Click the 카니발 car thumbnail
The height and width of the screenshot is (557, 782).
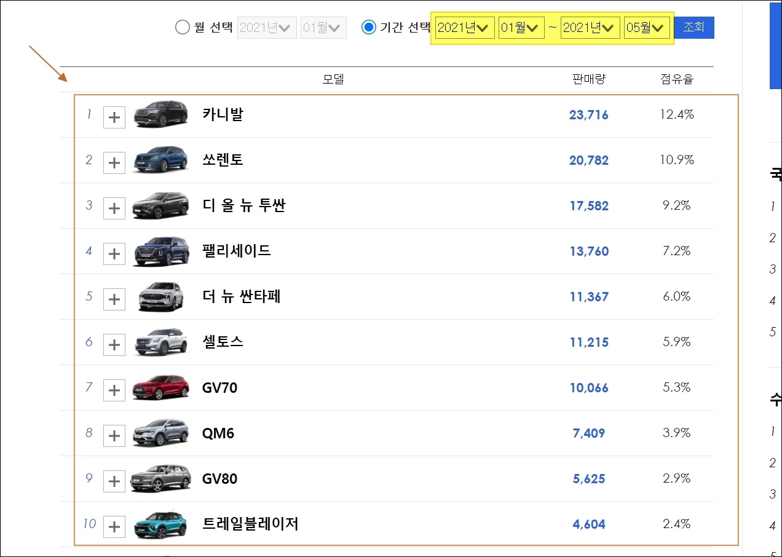[160, 114]
